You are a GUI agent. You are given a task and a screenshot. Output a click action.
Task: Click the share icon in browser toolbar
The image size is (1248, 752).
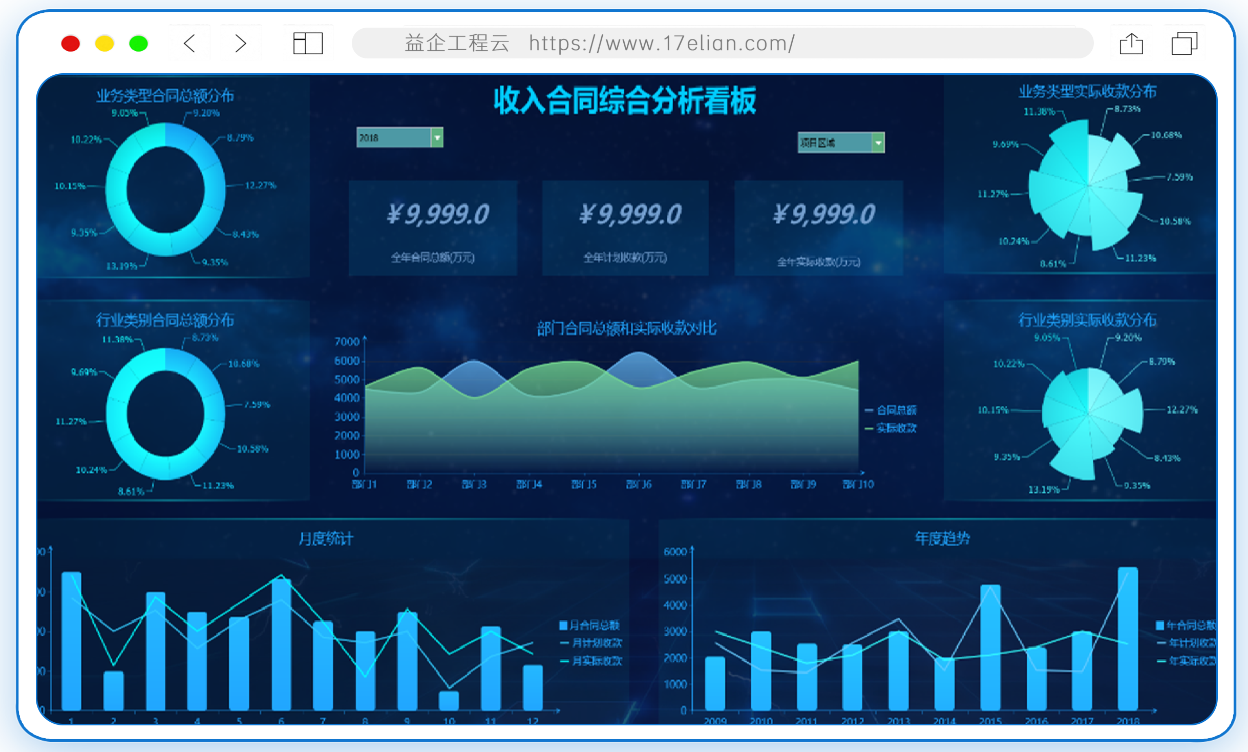click(x=1131, y=43)
